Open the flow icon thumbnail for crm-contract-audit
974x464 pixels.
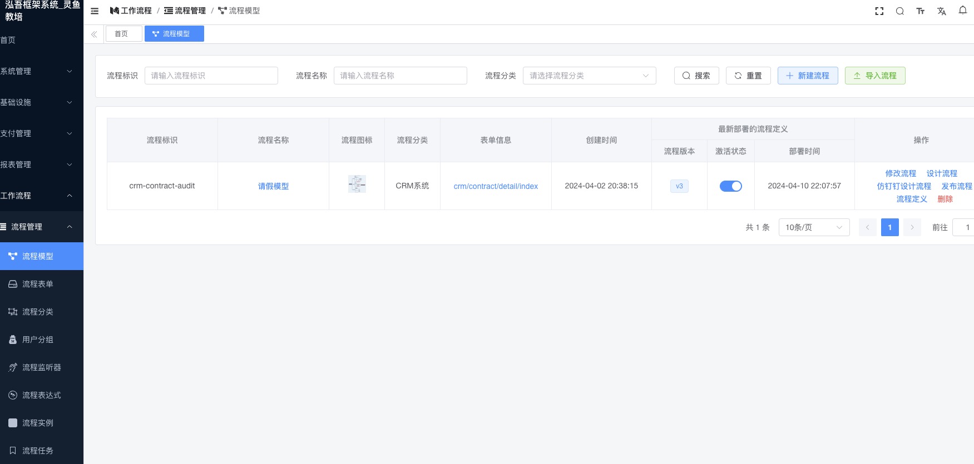tap(357, 184)
